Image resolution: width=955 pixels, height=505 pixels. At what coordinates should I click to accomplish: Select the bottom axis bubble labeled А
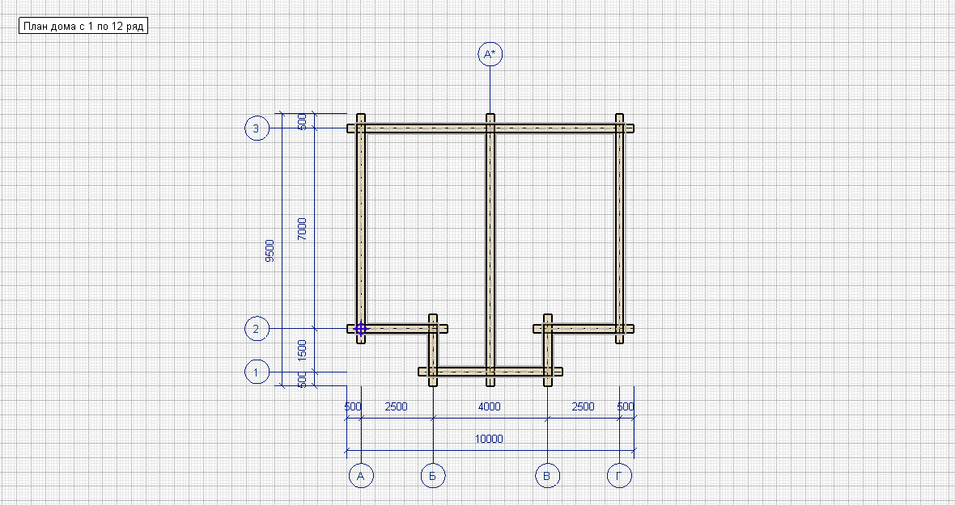point(360,477)
